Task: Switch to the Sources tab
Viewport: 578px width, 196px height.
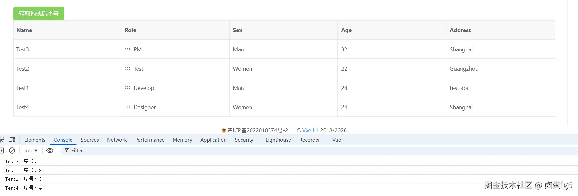Action: coord(90,140)
